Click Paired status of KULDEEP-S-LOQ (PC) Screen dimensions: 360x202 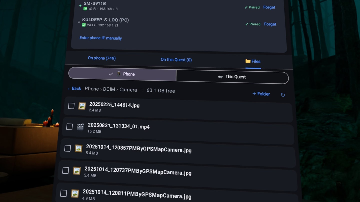253,24
